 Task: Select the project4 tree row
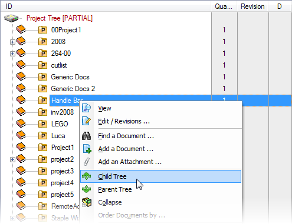click(63, 183)
